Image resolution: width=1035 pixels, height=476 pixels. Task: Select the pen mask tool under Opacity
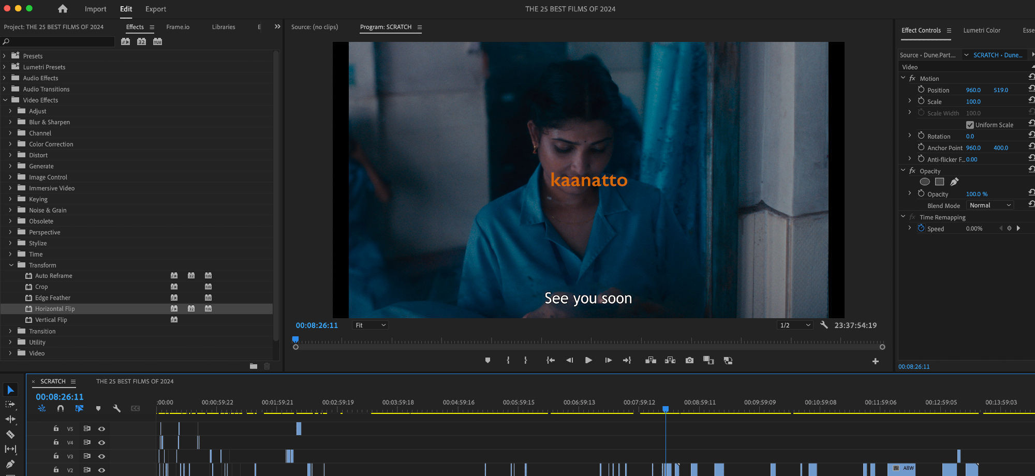point(954,182)
